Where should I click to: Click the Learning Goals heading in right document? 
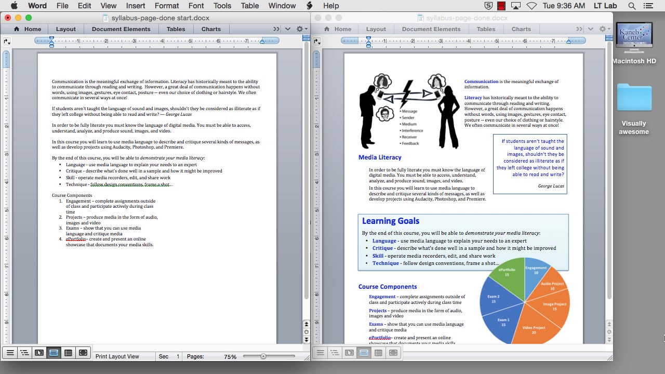391,221
